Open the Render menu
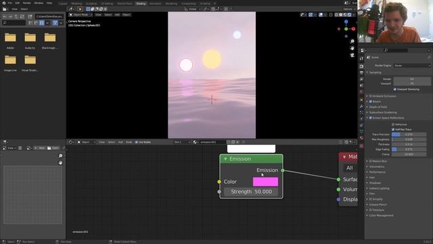This screenshot has width=433, height=244. click(27, 3)
